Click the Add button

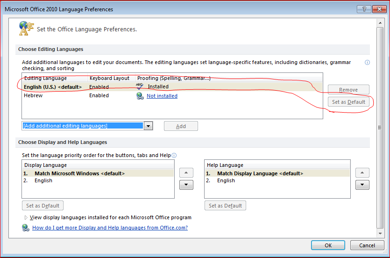tap(181, 126)
